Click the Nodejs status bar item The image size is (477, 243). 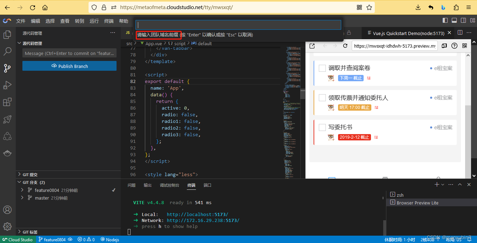[x=110, y=239]
